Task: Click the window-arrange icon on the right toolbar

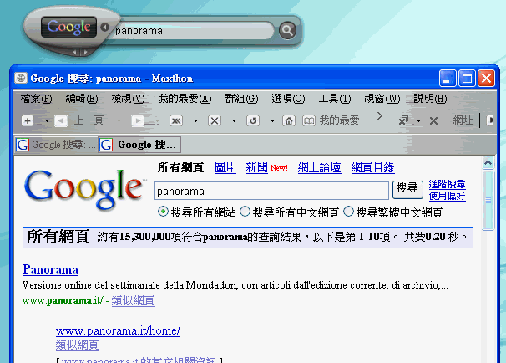Action: tap(403, 120)
